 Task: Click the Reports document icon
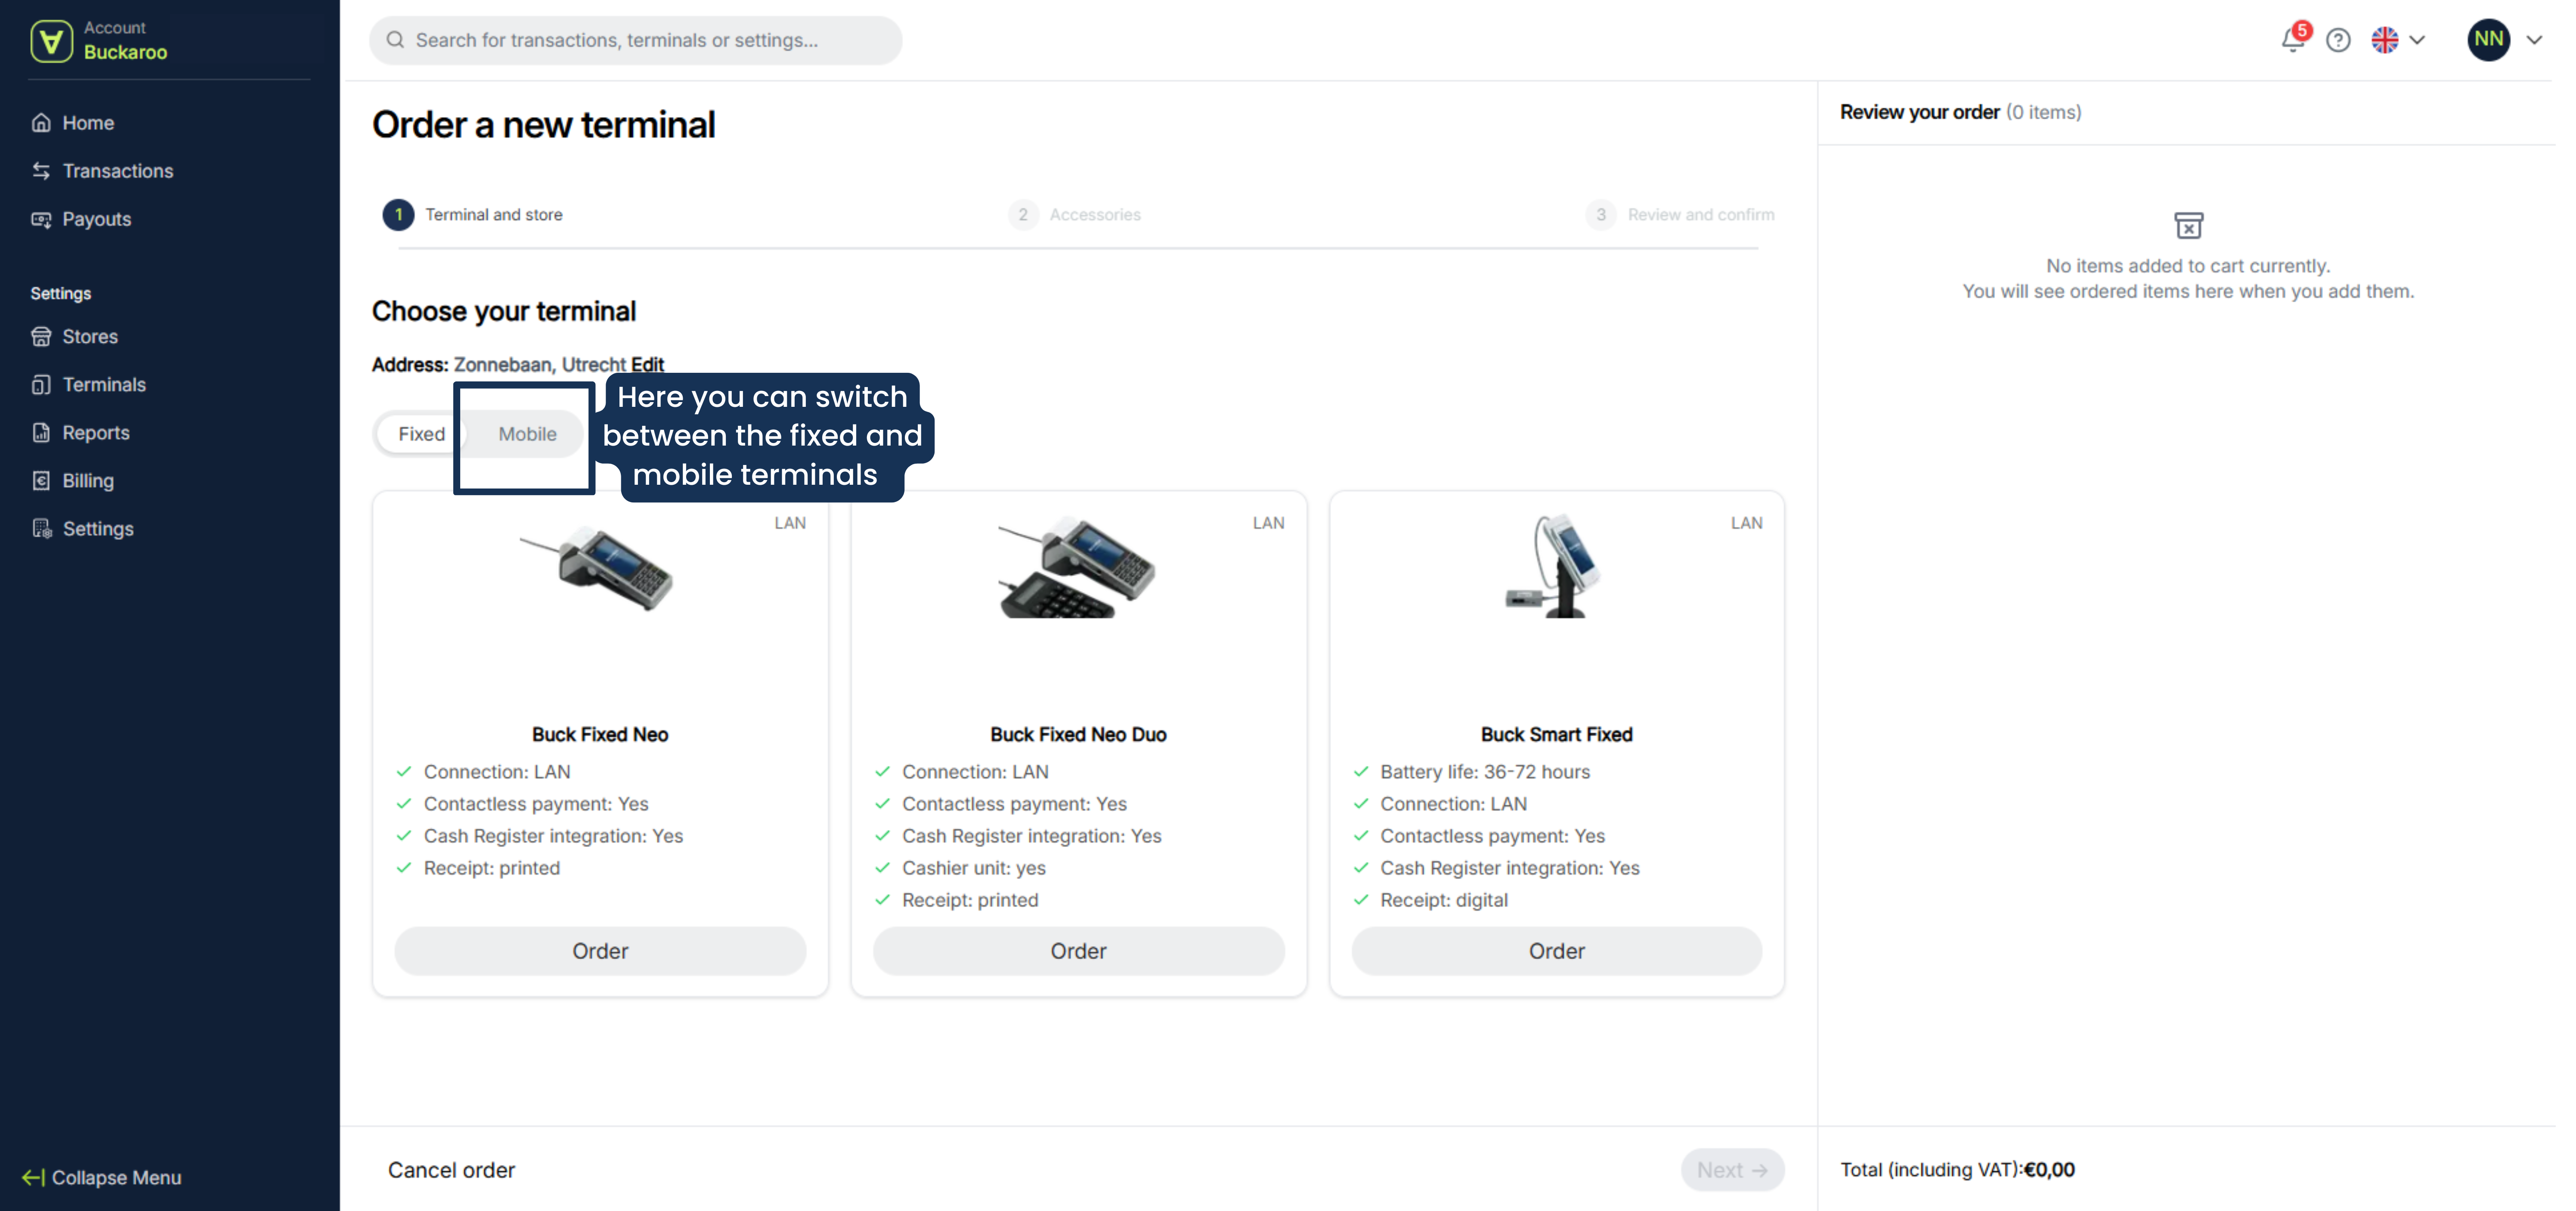[x=41, y=433]
